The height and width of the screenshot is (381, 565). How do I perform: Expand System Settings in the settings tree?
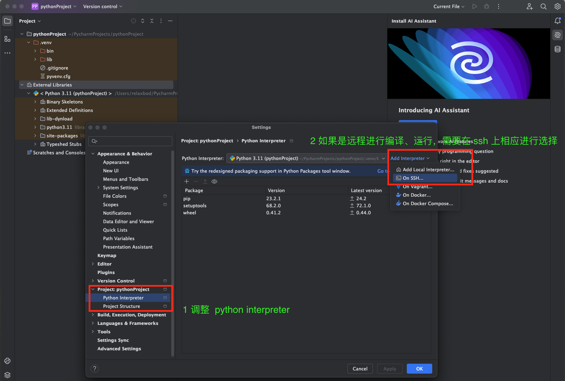click(x=99, y=188)
